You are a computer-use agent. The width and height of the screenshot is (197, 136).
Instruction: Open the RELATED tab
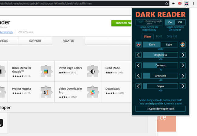click(68, 41)
